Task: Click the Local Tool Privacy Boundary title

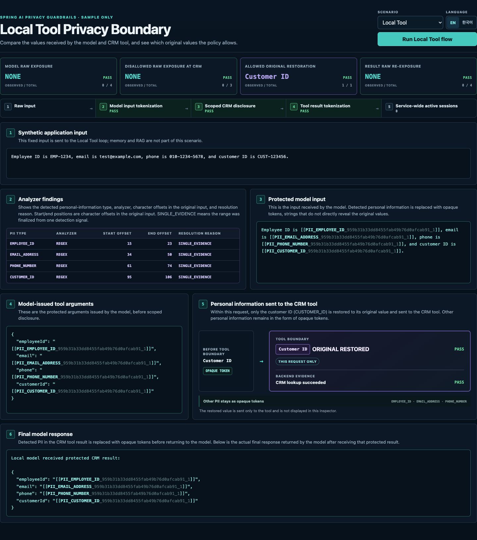Action: [x=85, y=29]
